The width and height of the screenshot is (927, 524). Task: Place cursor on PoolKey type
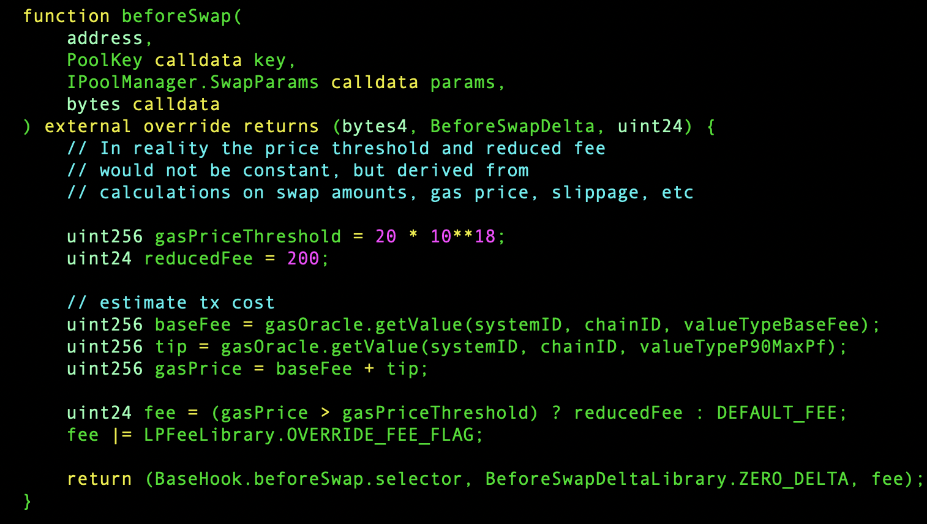click(x=105, y=61)
